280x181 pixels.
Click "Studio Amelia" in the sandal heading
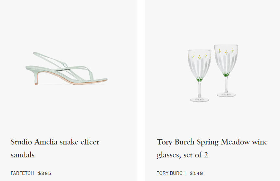click(x=34, y=142)
